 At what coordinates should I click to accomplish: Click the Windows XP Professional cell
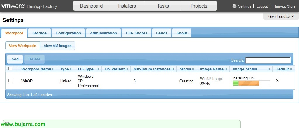pyautogui.click(x=88, y=81)
